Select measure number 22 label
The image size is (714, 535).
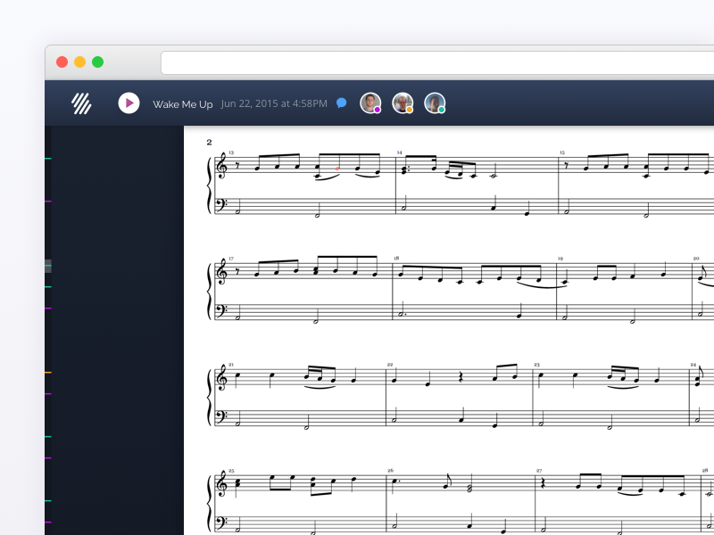pyautogui.click(x=391, y=364)
